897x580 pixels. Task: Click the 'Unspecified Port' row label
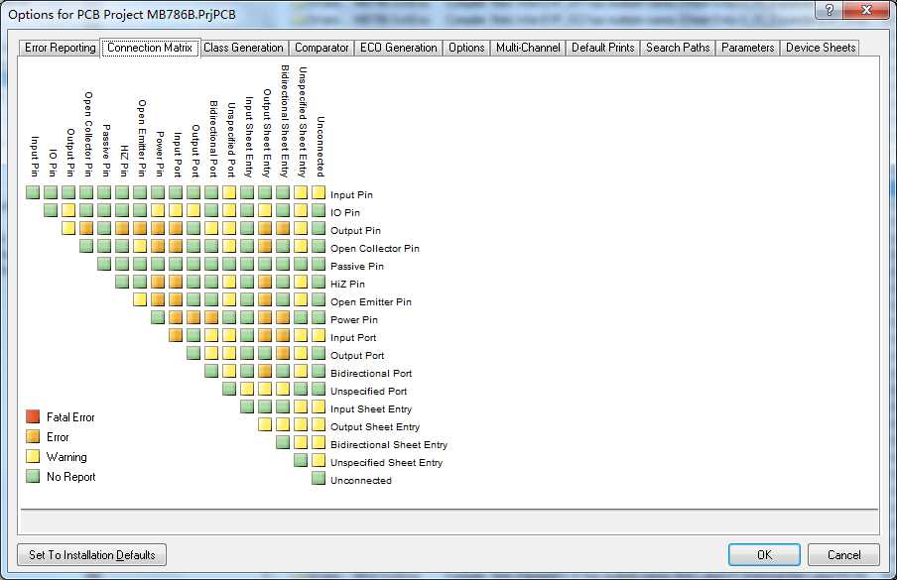click(368, 392)
